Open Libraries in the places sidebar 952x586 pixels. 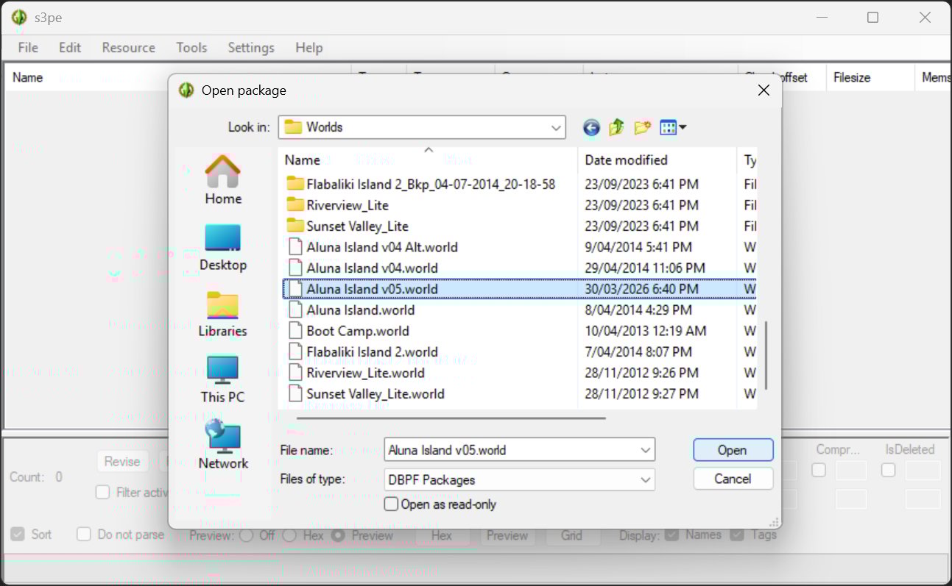tap(222, 313)
